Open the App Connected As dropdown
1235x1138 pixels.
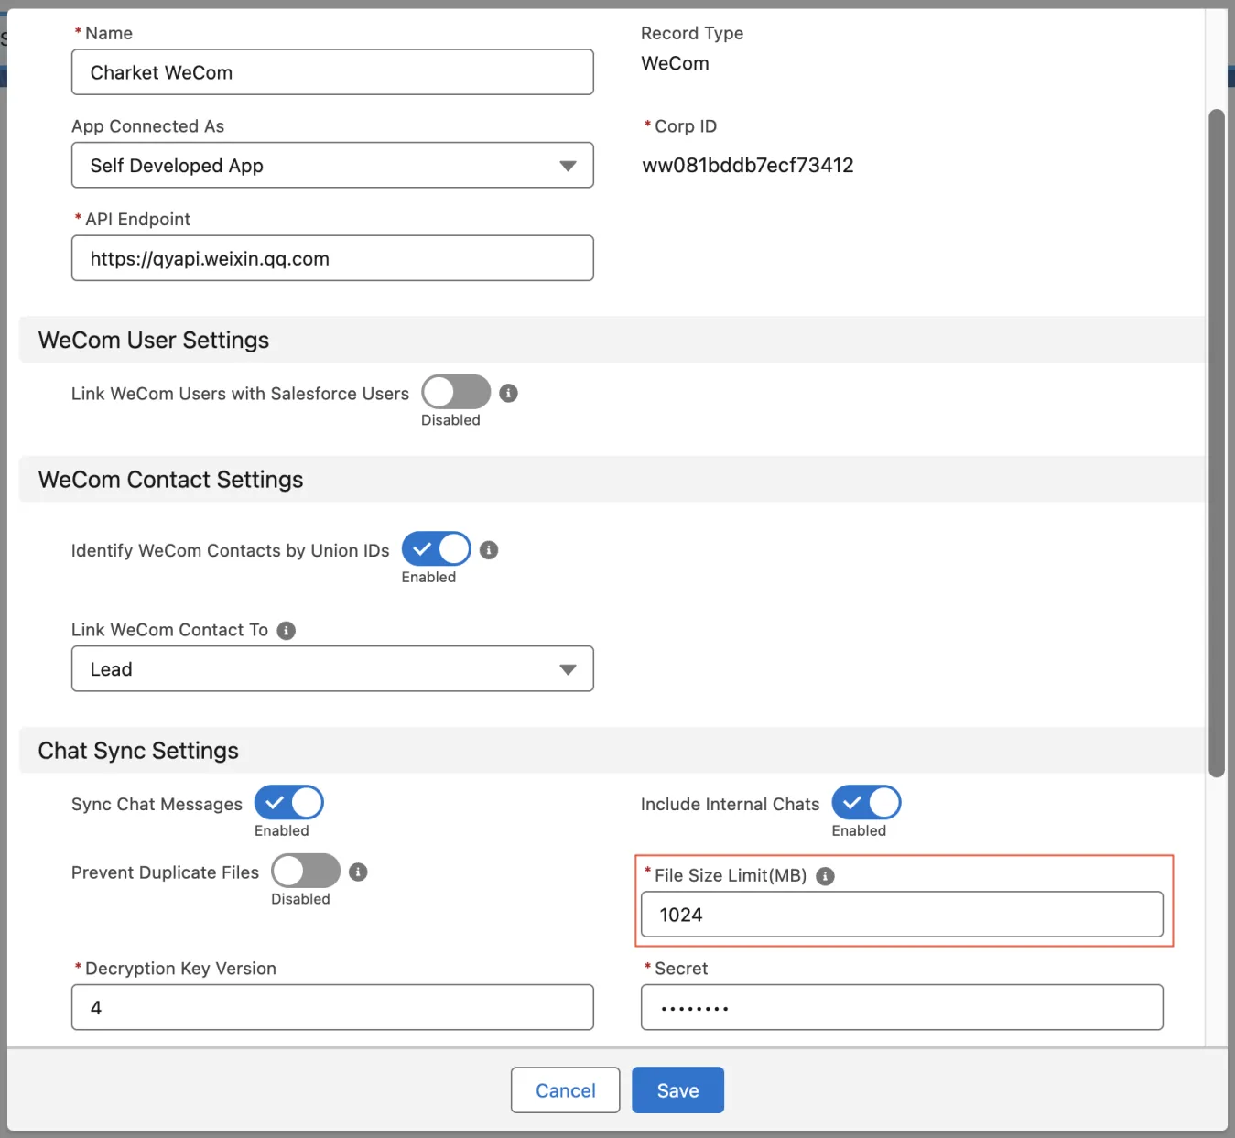(332, 166)
